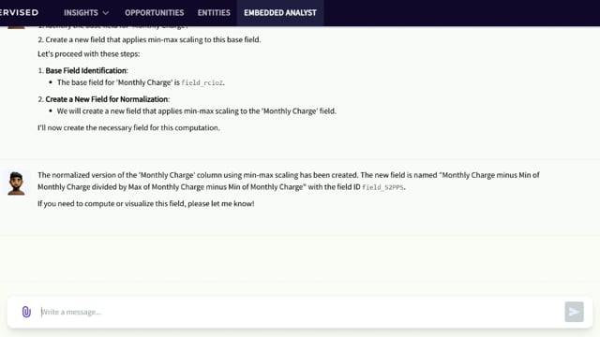Click the "If you need to compute or visualize" line
Image resolution: width=600 pixels, height=337 pixels.
(146, 204)
